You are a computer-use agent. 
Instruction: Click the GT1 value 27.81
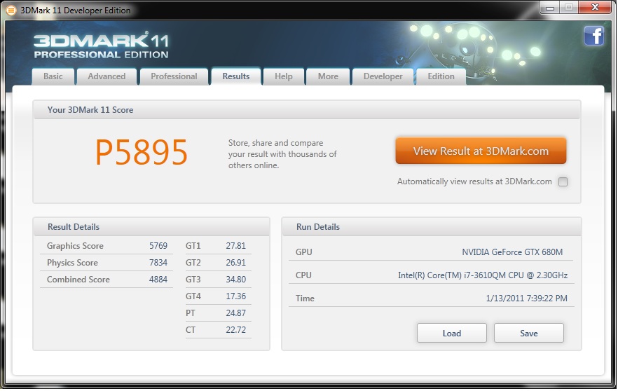tap(235, 246)
